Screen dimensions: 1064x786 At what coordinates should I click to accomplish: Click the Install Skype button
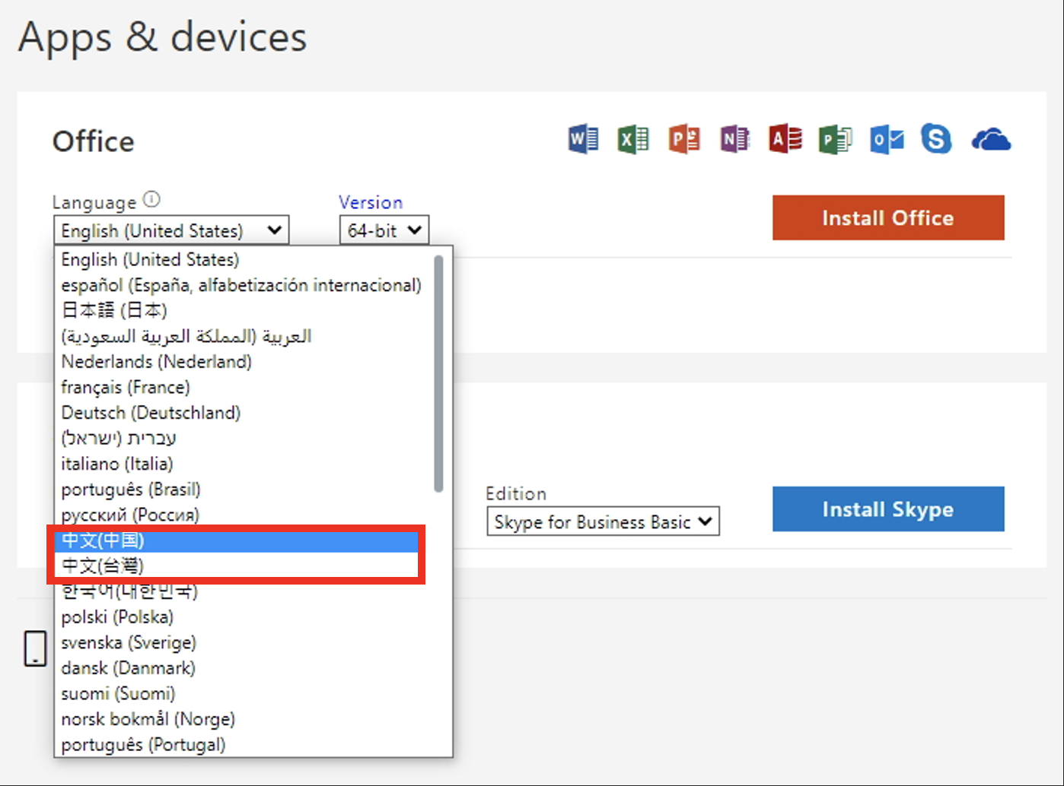tap(888, 509)
